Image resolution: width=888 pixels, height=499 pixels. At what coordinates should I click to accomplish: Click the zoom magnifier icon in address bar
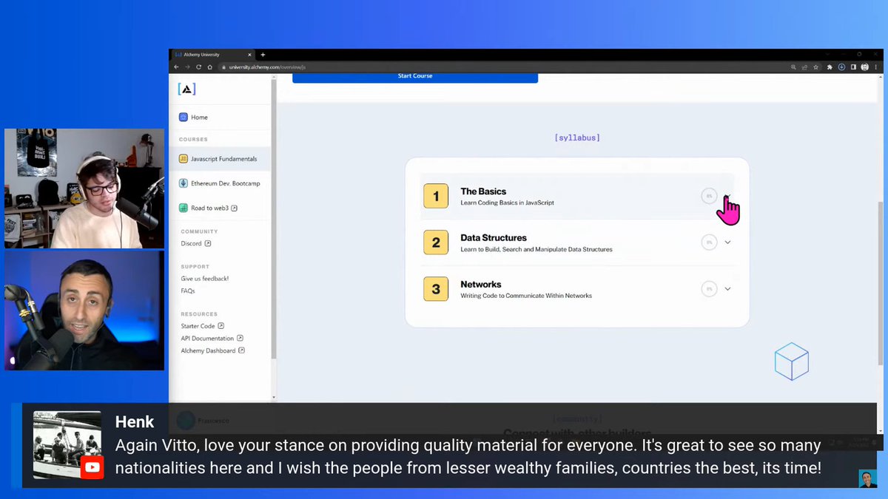pyautogui.click(x=793, y=67)
